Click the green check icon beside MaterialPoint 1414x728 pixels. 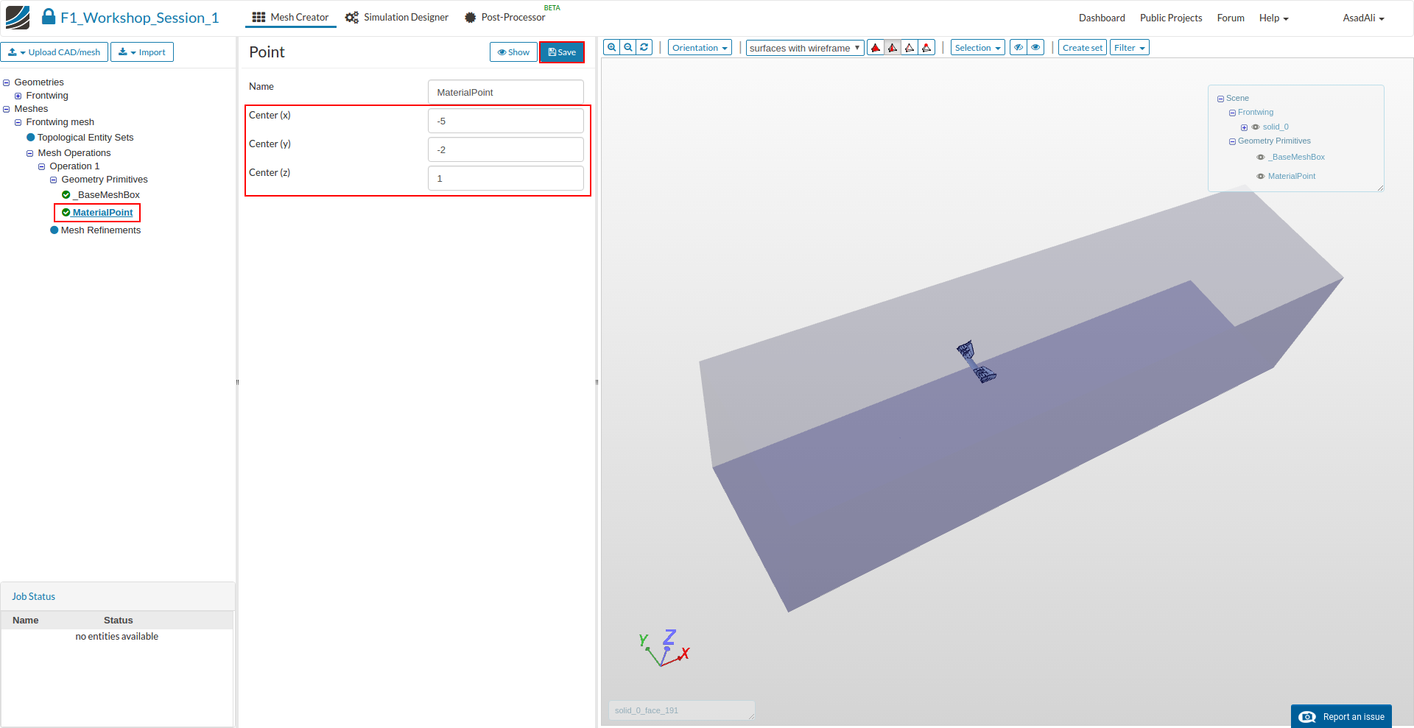66,213
